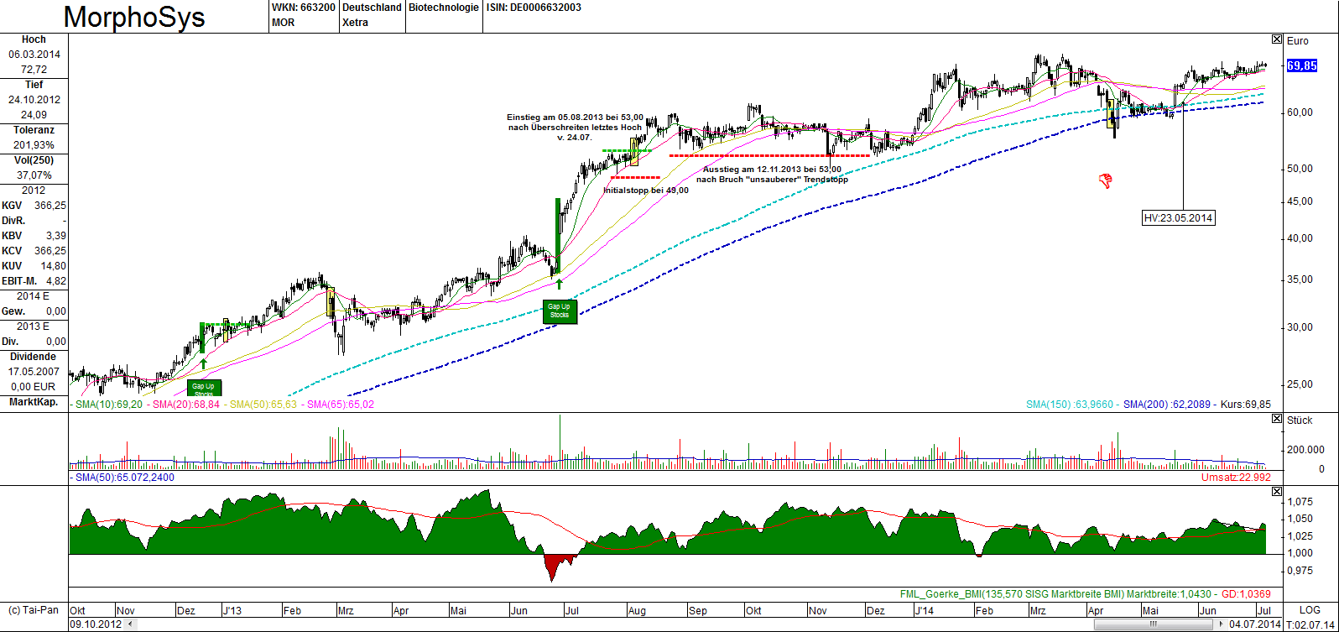This screenshot has width=1339, height=632.
Task: Click the Toleranz value 201,93%
Action: pyautogui.click(x=34, y=145)
